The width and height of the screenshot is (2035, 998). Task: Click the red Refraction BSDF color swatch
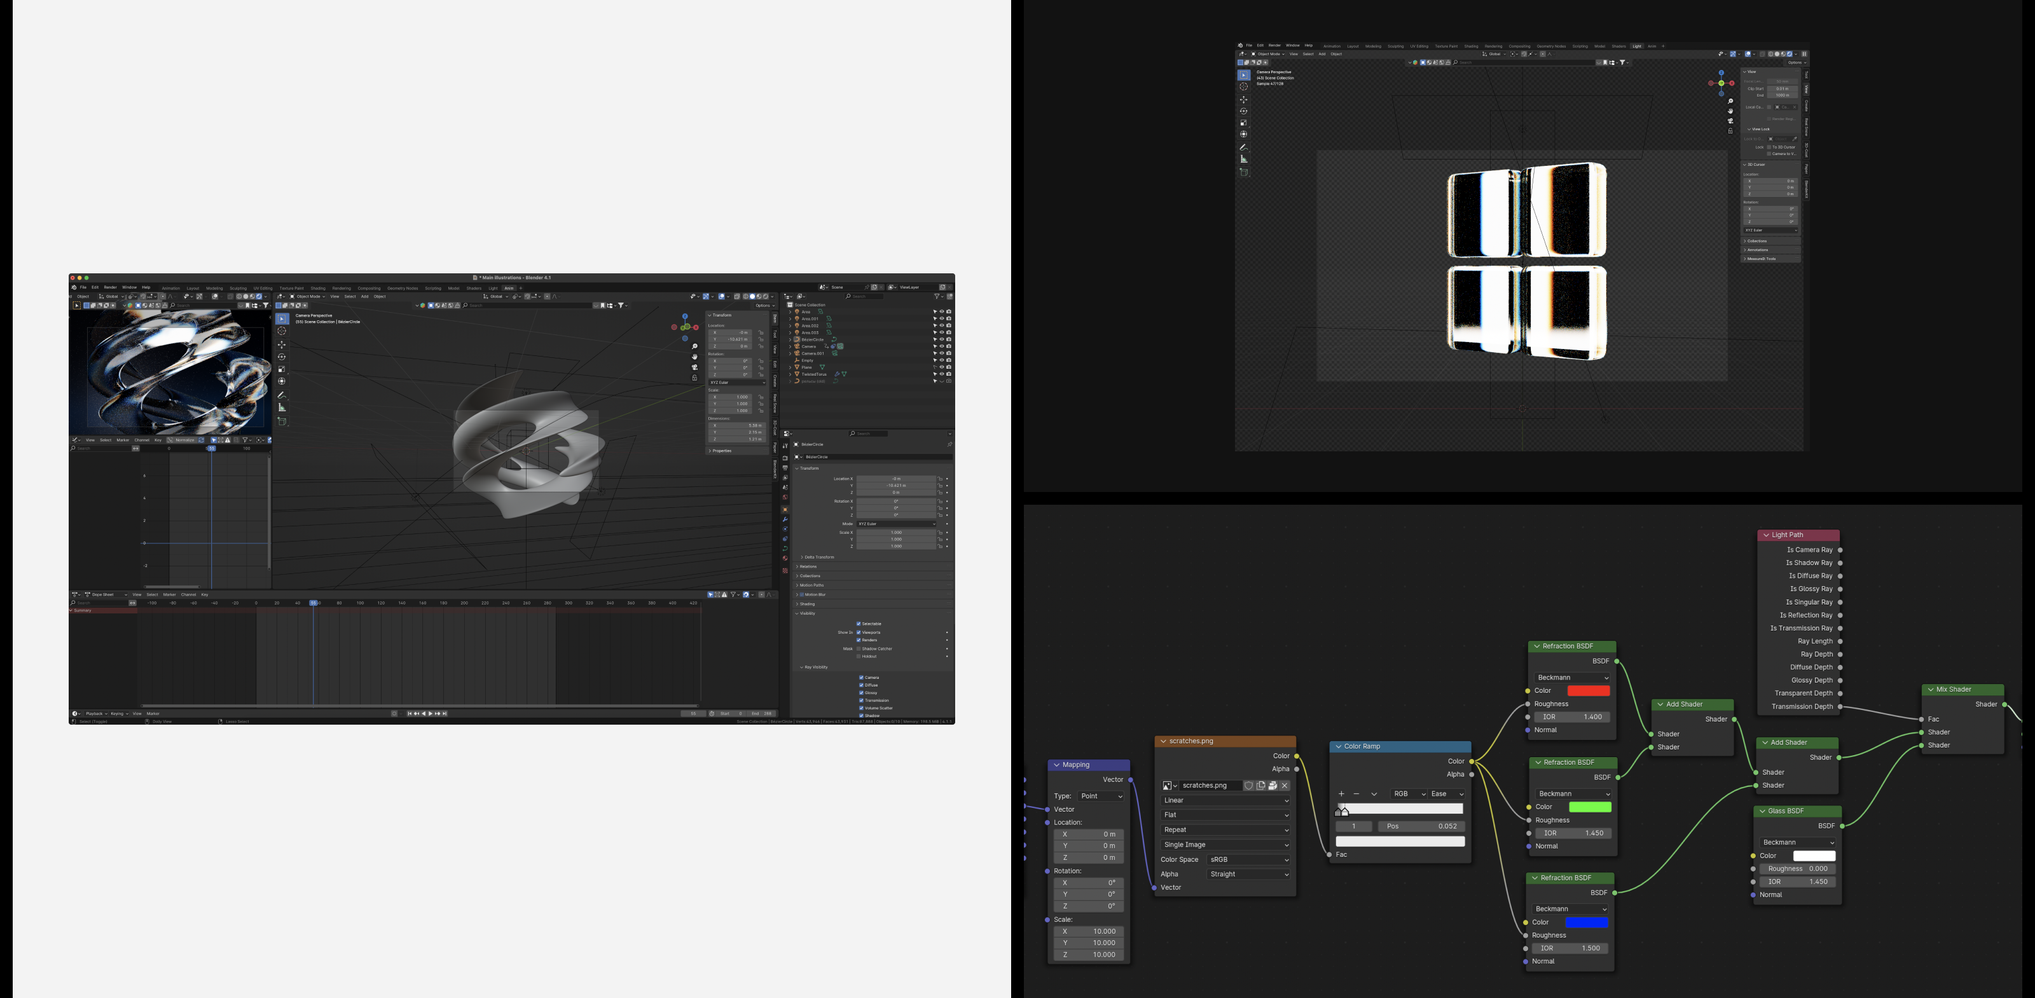pos(1588,691)
